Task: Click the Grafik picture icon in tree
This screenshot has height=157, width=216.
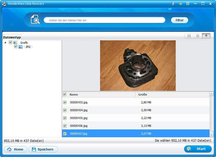Action: tap(15, 42)
